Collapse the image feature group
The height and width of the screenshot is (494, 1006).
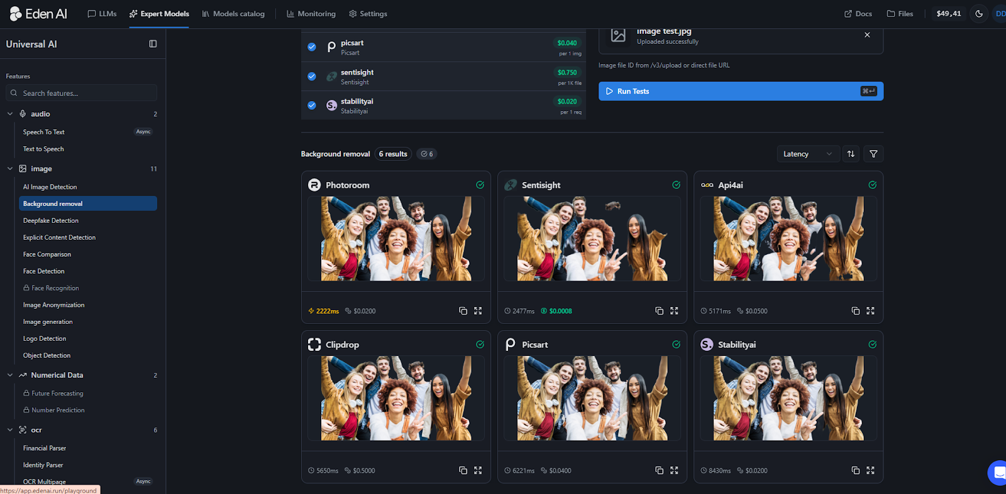[x=10, y=169]
